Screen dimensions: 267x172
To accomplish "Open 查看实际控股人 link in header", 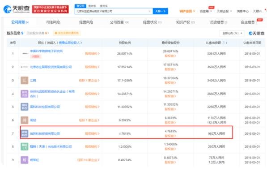I will [71, 43].
